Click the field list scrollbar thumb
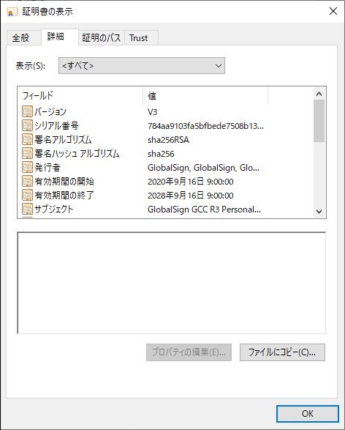The width and height of the screenshot is (345, 430). (319, 121)
